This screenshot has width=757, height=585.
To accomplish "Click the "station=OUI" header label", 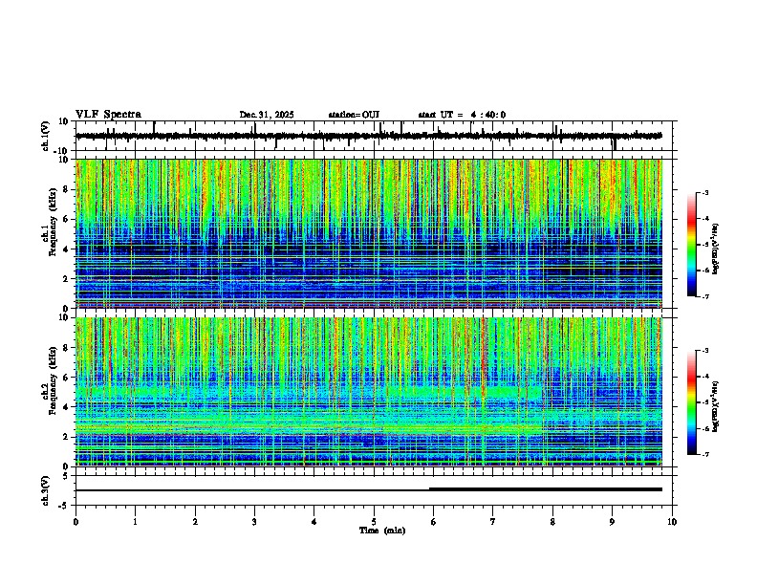I will 354,115.
